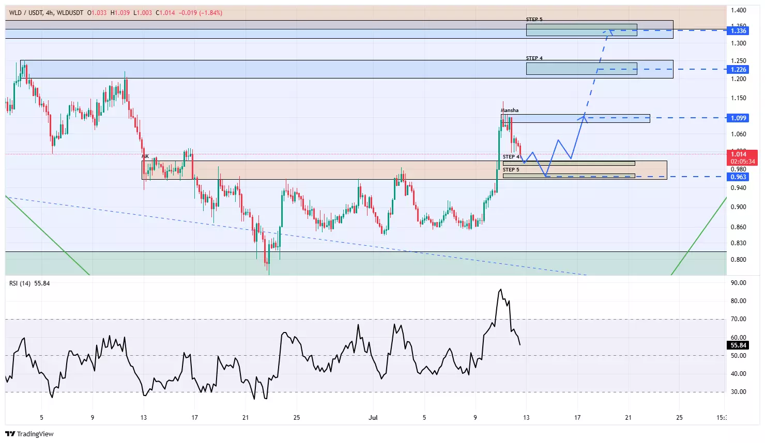Click the Jul label on the time axis
765x443 pixels.
[x=373, y=417]
